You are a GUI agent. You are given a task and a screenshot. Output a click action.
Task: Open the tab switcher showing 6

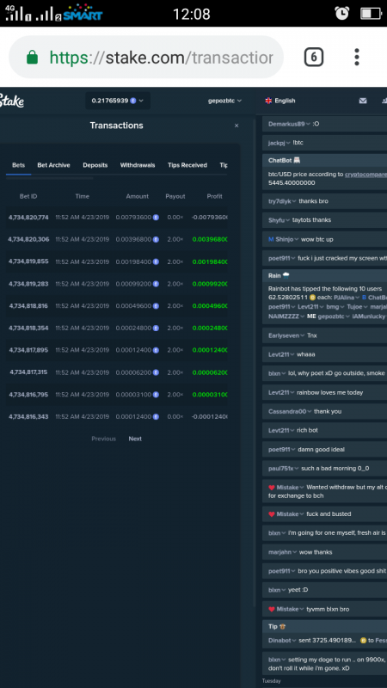[314, 57]
